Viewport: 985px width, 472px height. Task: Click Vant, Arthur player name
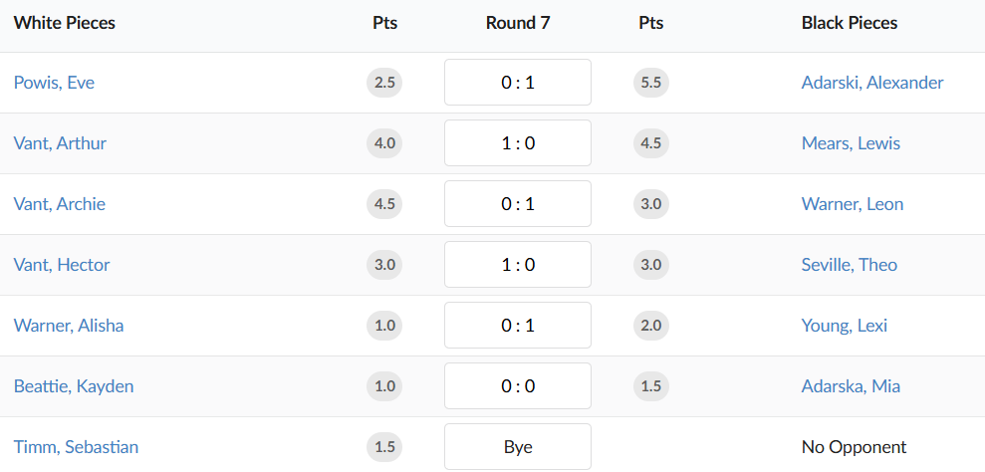coord(60,143)
